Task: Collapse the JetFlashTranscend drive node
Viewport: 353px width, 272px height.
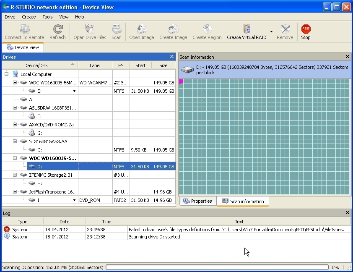Action: click(x=15, y=191)
